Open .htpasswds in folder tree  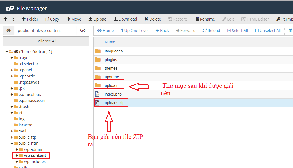click(x=29, y=82)
